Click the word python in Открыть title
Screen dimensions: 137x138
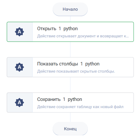tap(71, 29)
